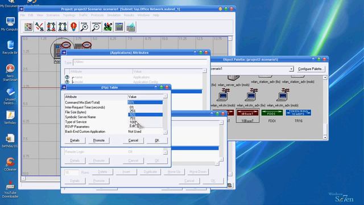This screenshot has height=205, width=364.
Task: Open the Protocols menu
Action: [97, 15]
